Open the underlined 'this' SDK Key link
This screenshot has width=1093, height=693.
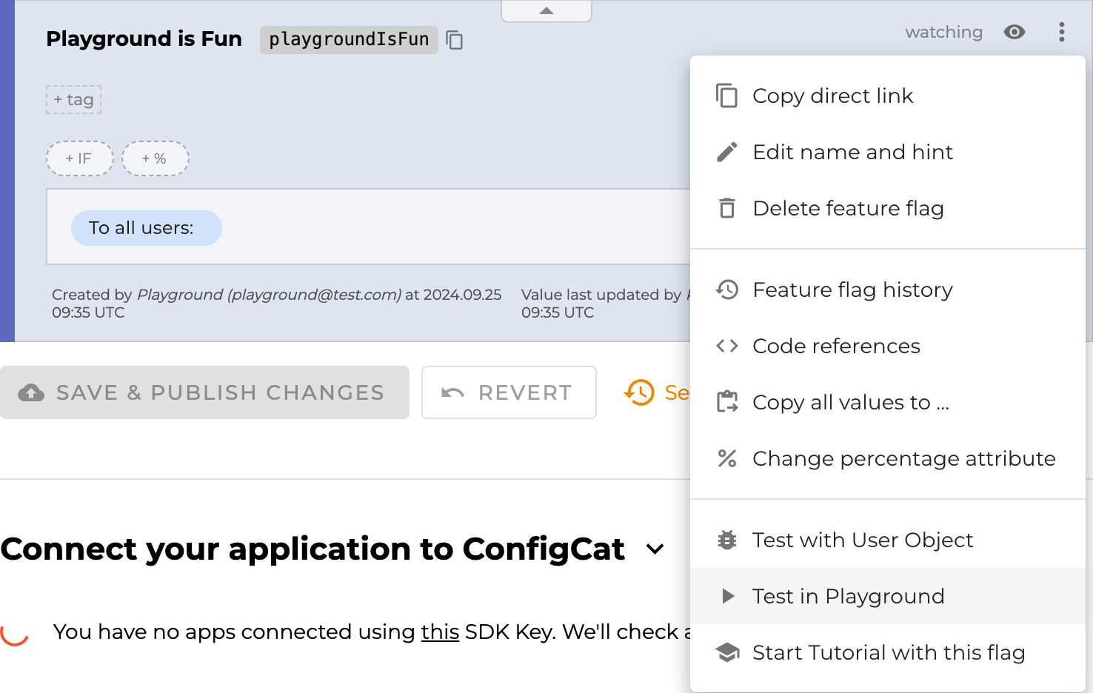pos(440,632)
